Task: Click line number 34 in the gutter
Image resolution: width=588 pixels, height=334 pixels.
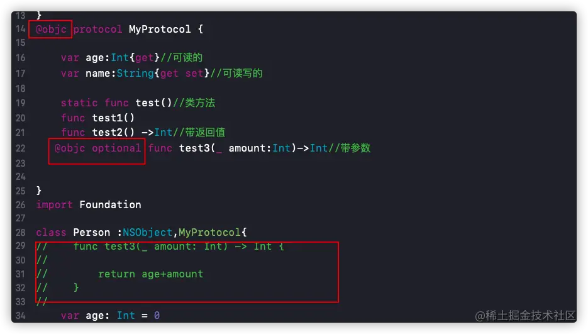Action: click(x=20, y=316)
